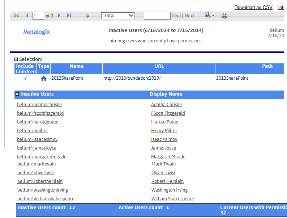Open bellum\margaretmeade user link

[x=42, y=157]
